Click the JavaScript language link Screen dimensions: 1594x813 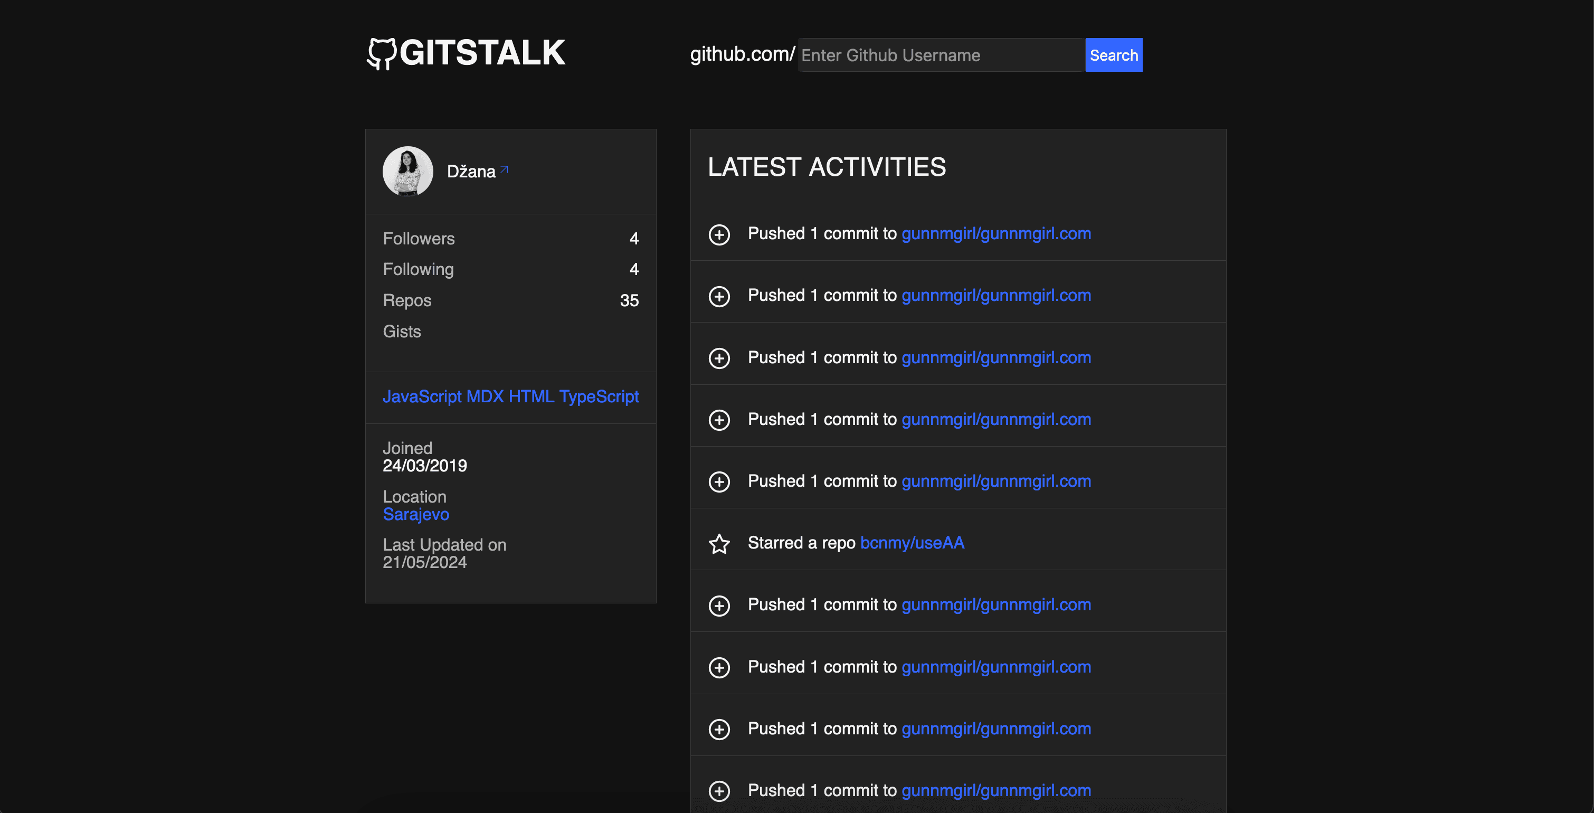tap(422, 396)
